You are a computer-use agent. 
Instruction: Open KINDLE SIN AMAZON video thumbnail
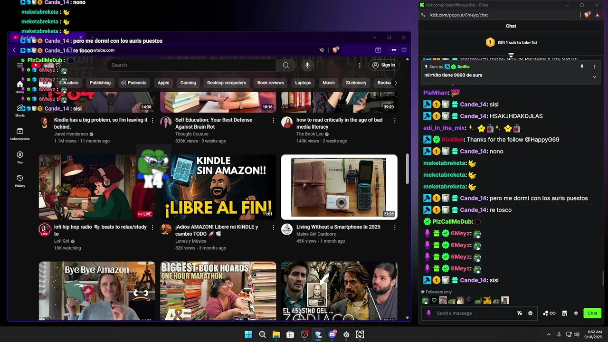coord(218,187)
